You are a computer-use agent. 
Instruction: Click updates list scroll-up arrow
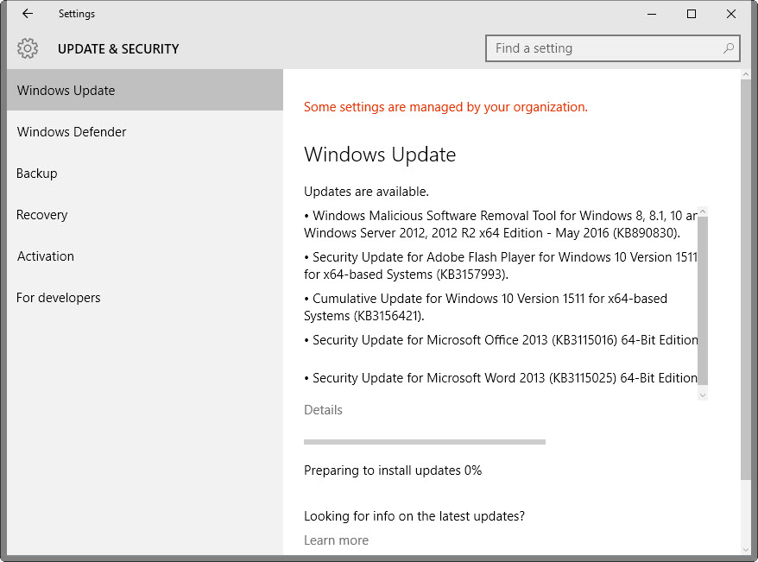point(703,212)
